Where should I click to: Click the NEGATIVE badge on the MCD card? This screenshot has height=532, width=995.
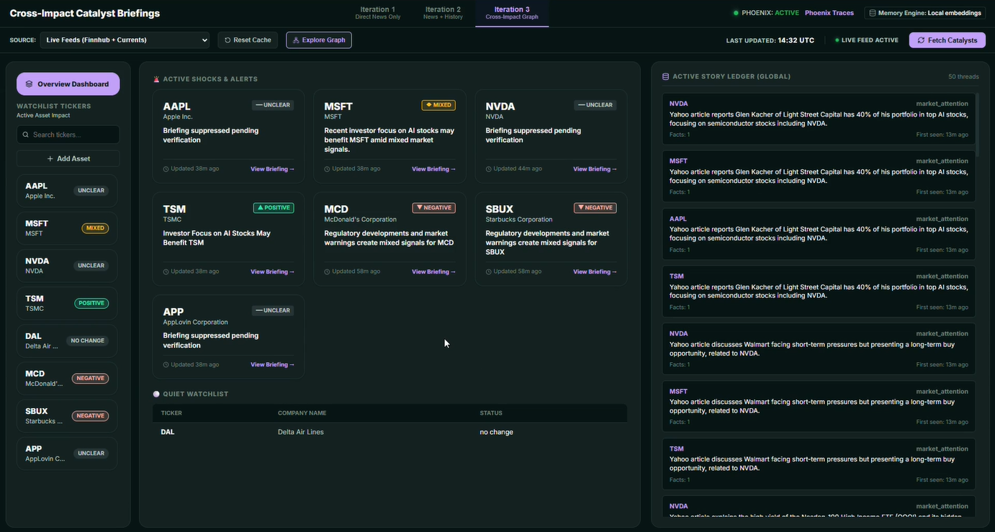point(434,208)
